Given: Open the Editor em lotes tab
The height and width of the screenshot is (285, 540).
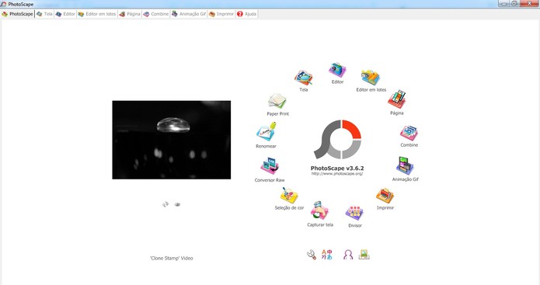Looking at the screenshot, I should click(97, 14).
